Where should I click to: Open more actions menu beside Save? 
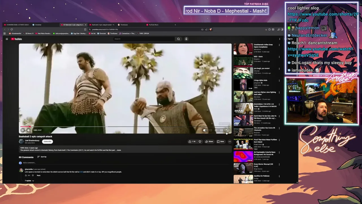click(x=230, y=141)
